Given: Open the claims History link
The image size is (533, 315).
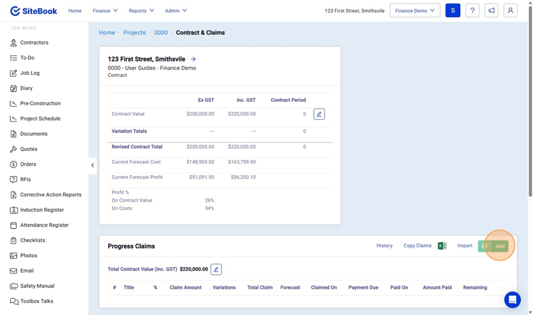Looking at the screenshot, I should [x=384, y=246].
